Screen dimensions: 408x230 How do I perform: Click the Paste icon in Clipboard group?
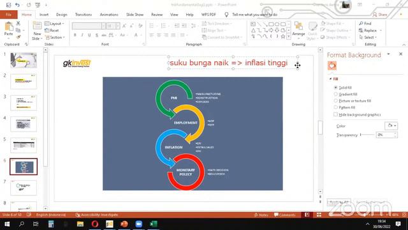8,27
